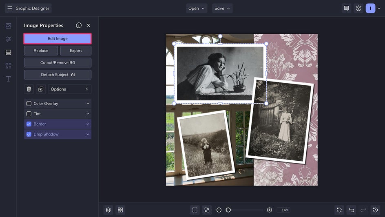Image resolution: width=385 pixels, height=217 pixels.
Task: Open the Text tool in sidebar
Action: [x=8, y=79]
